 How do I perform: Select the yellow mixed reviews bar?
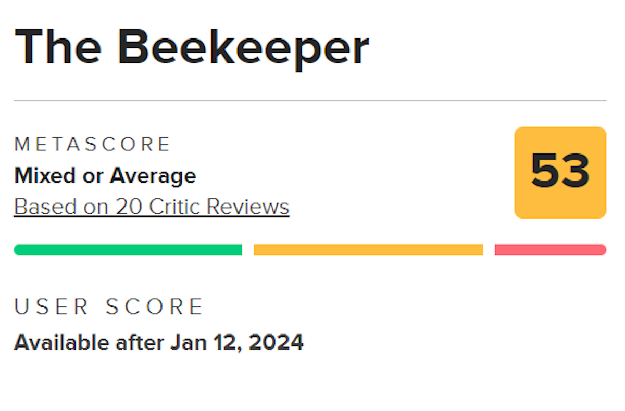point(368,250)
